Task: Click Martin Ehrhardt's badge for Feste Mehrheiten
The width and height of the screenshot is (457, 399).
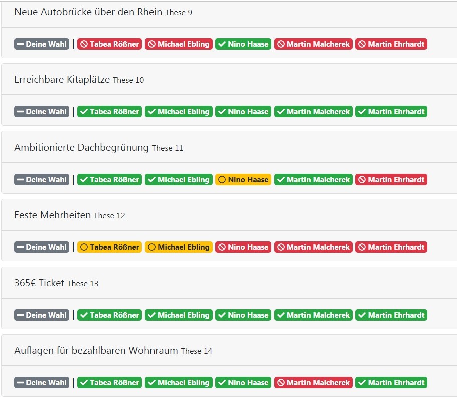Action: tap(391, 247)
